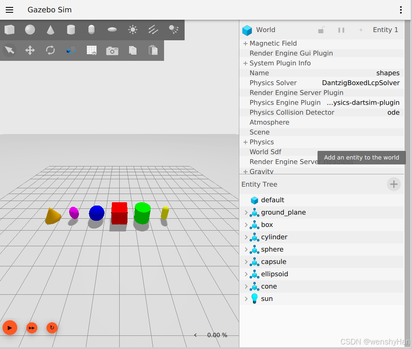The height and width of the screenshot is (349, 412).
Task: Click the yellow capsule in scene
Action: click(x=165, y=213)
